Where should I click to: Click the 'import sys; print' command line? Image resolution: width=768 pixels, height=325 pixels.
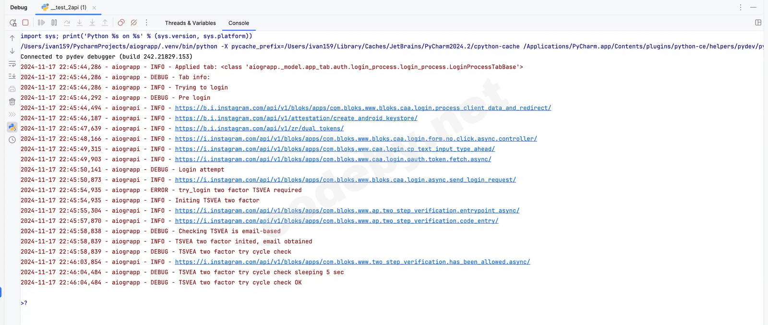pyautogui.click(x=136, y=36)
